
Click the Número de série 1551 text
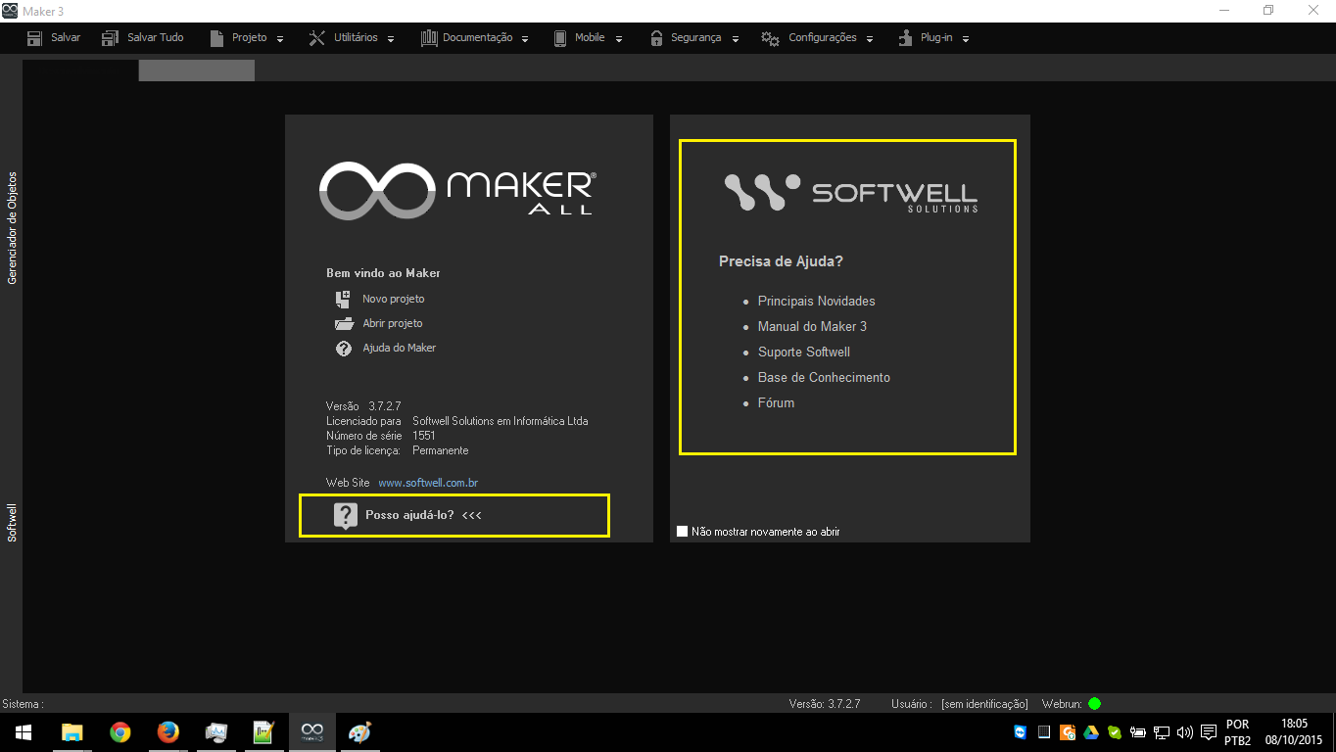pos(381,436)
